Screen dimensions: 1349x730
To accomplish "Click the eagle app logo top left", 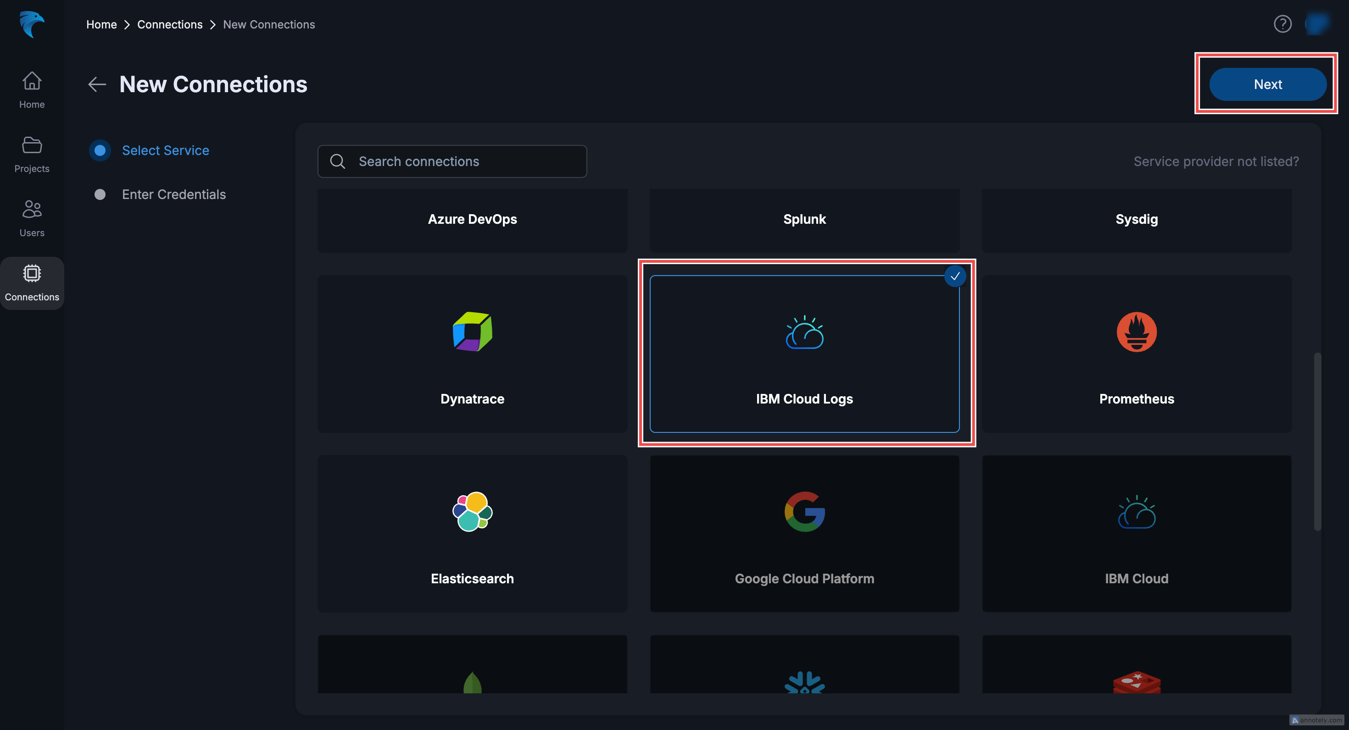I will (31, 25).
